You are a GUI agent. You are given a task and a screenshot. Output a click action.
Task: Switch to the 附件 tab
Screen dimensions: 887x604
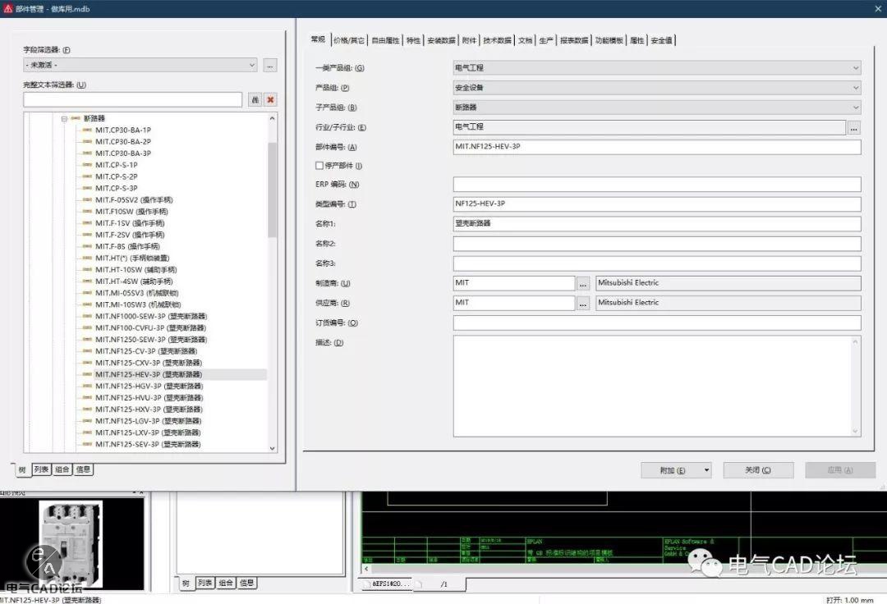coord(469,40)
